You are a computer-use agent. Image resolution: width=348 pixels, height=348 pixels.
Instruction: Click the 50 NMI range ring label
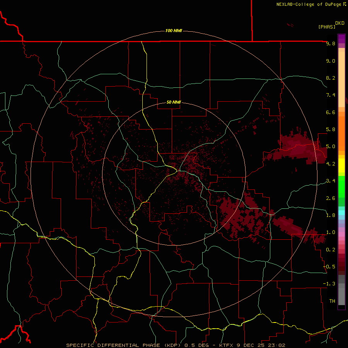[x=174, y=102]
